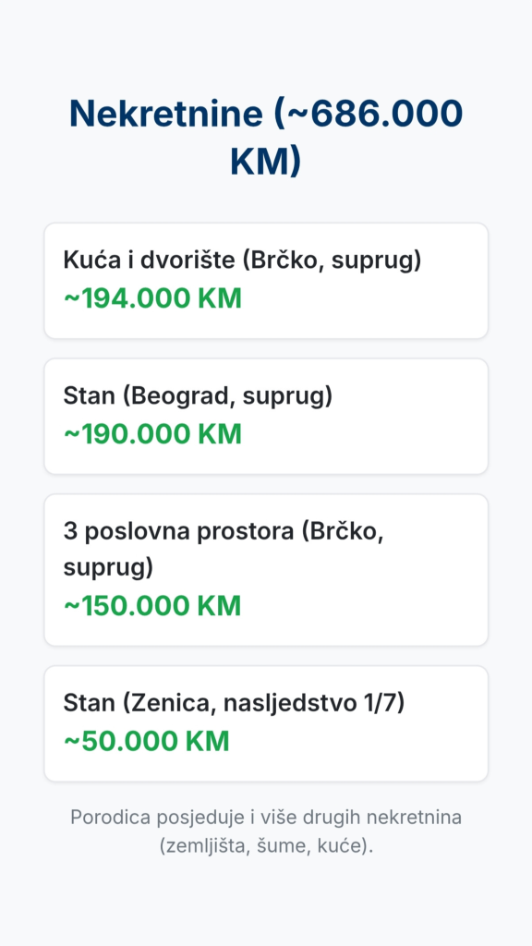The height and width of the screenshot is (946, 532).
Task: Click '(Brčko,' text on the business premises card
Action: click(344, 531)
